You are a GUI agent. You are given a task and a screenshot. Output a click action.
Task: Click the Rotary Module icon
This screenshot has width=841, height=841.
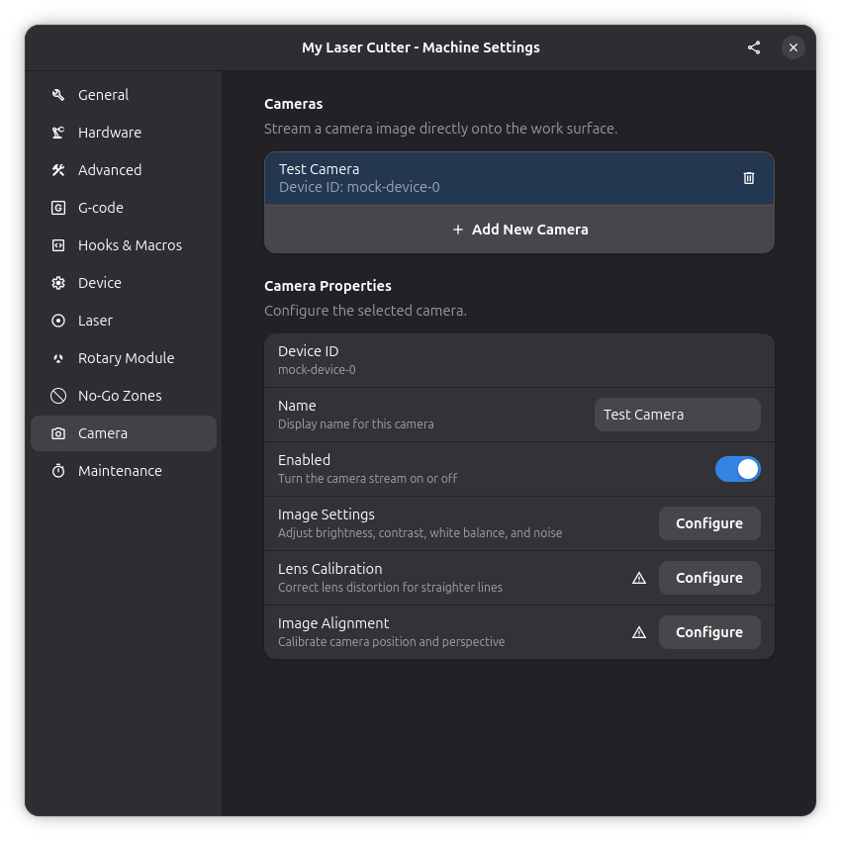(x=58, y=358)
